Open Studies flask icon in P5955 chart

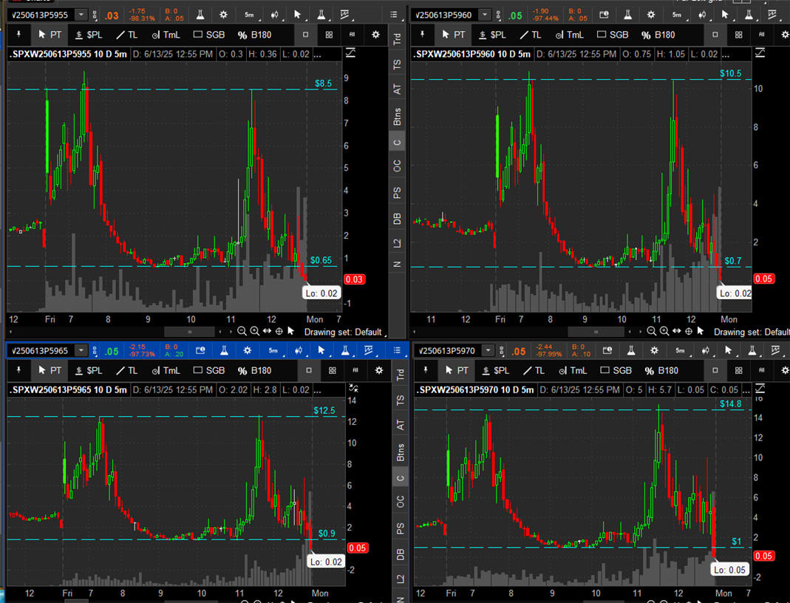pos(202,15)
